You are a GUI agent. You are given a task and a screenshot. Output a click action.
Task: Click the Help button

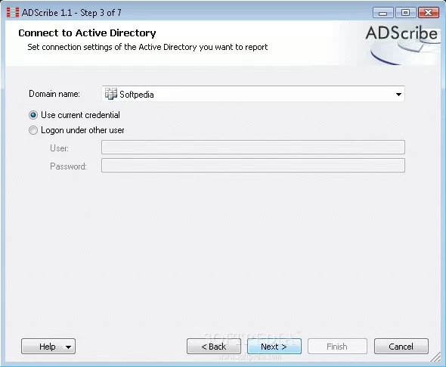(x=48, y=347)
